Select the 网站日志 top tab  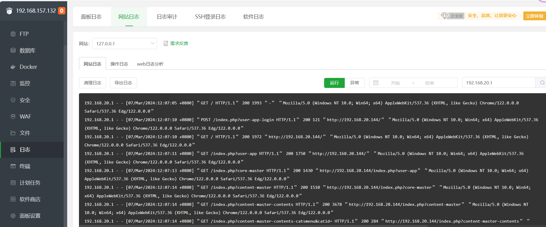click(129, 17)
